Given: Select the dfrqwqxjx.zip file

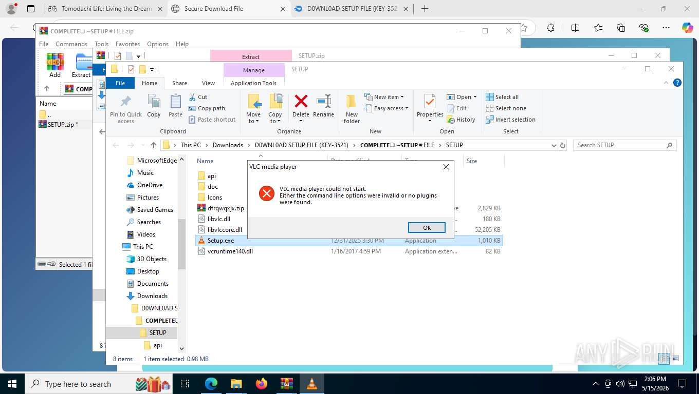Looking at the screenshot, I should tap(226, 208).
